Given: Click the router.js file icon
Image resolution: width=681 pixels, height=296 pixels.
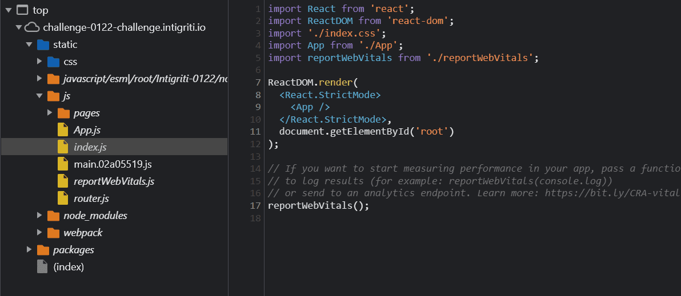Looking at the screenshot, I should tap(63, 198).
